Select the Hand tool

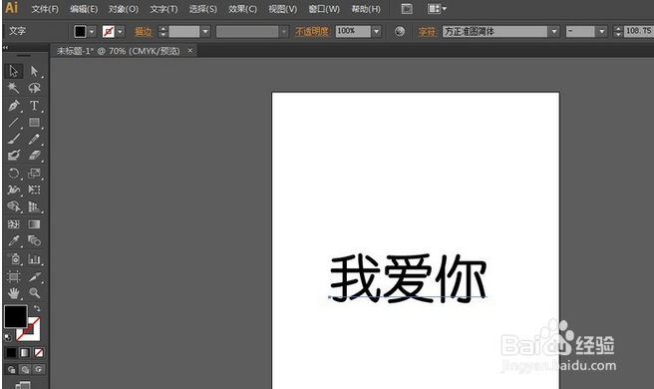(13, 293)
